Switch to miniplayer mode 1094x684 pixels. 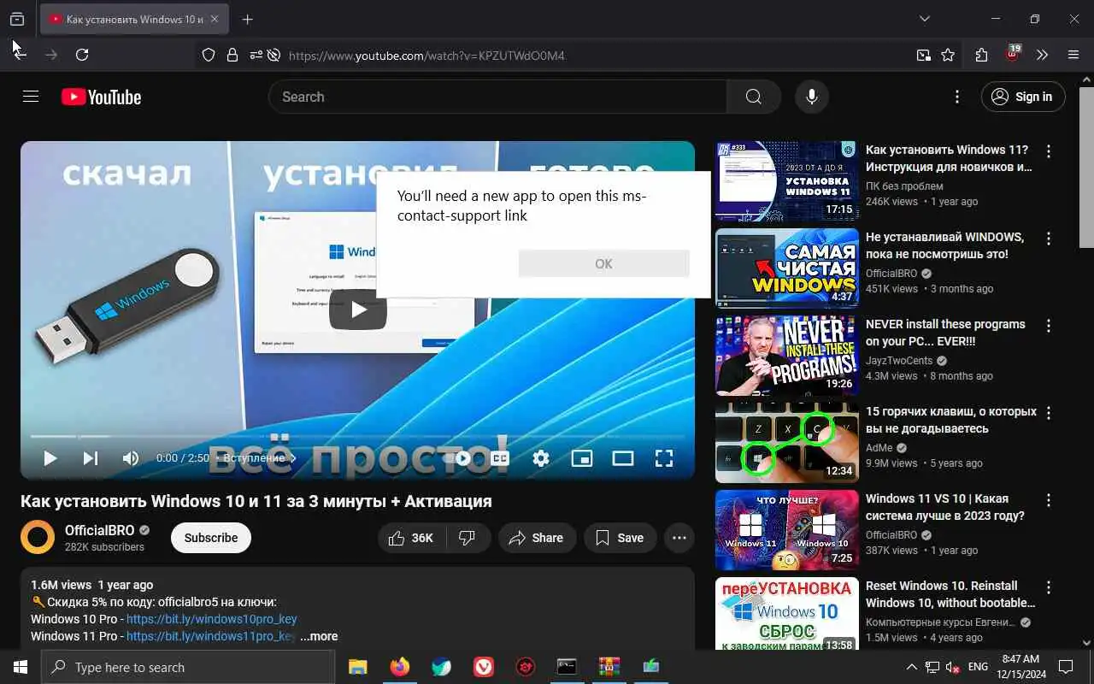pyautogui.click(x=582, y=458)
